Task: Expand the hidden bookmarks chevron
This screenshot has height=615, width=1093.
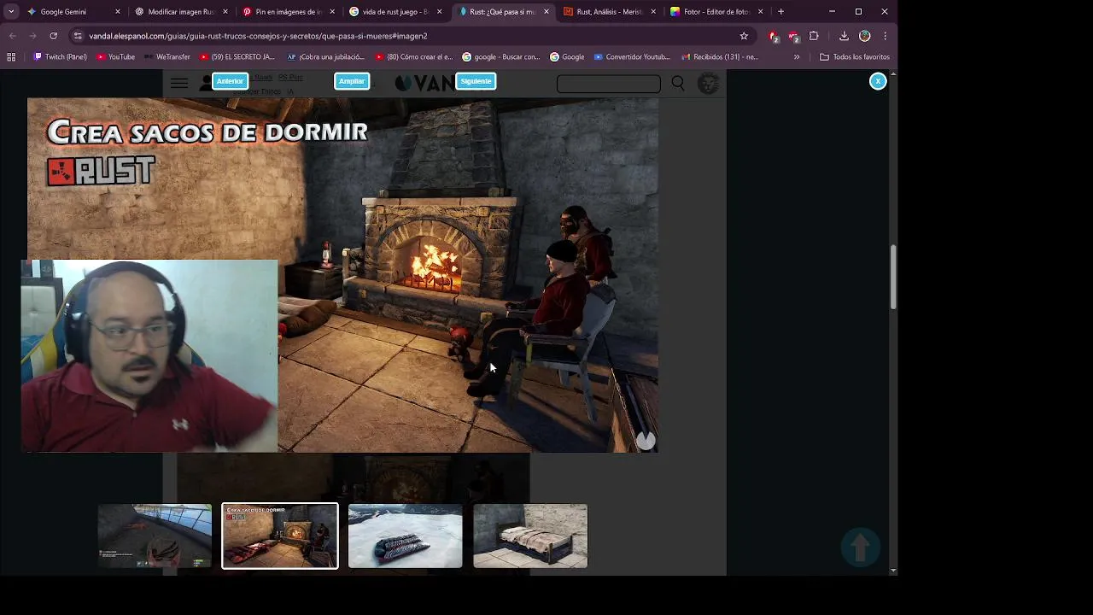Action: tap(797, 57)
